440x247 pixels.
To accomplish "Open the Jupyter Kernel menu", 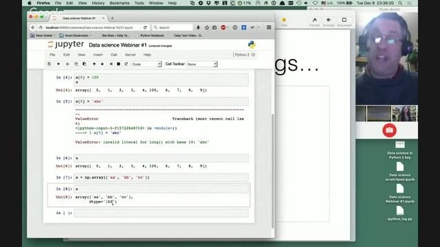I will [130, 55].
